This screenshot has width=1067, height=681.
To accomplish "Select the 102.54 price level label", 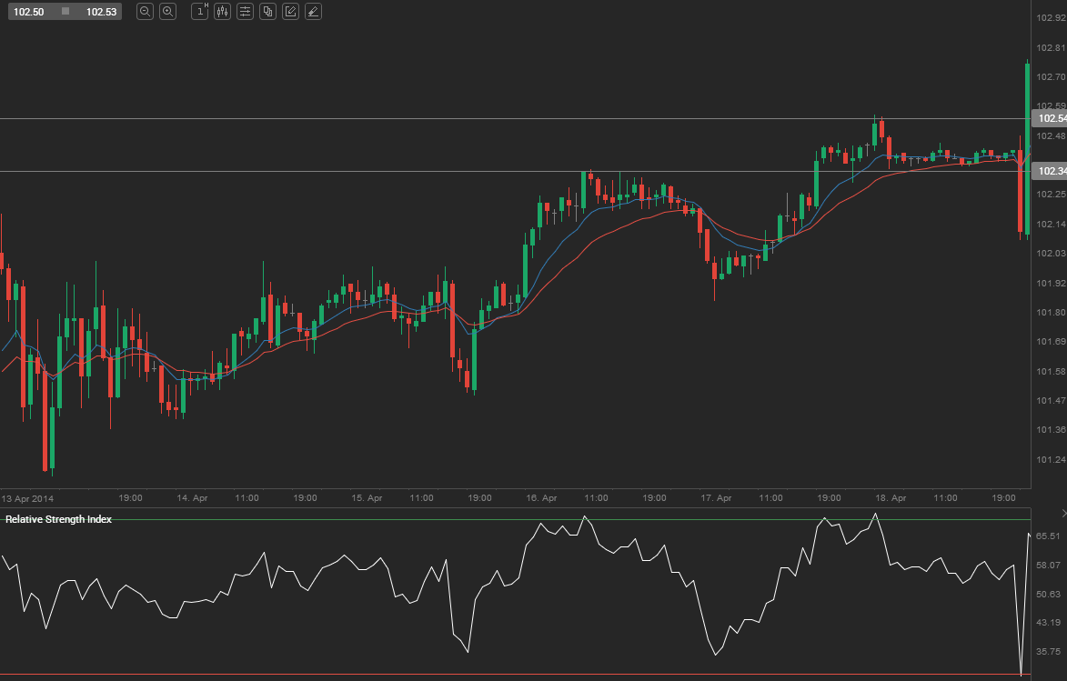I will tap(1051, 118).
